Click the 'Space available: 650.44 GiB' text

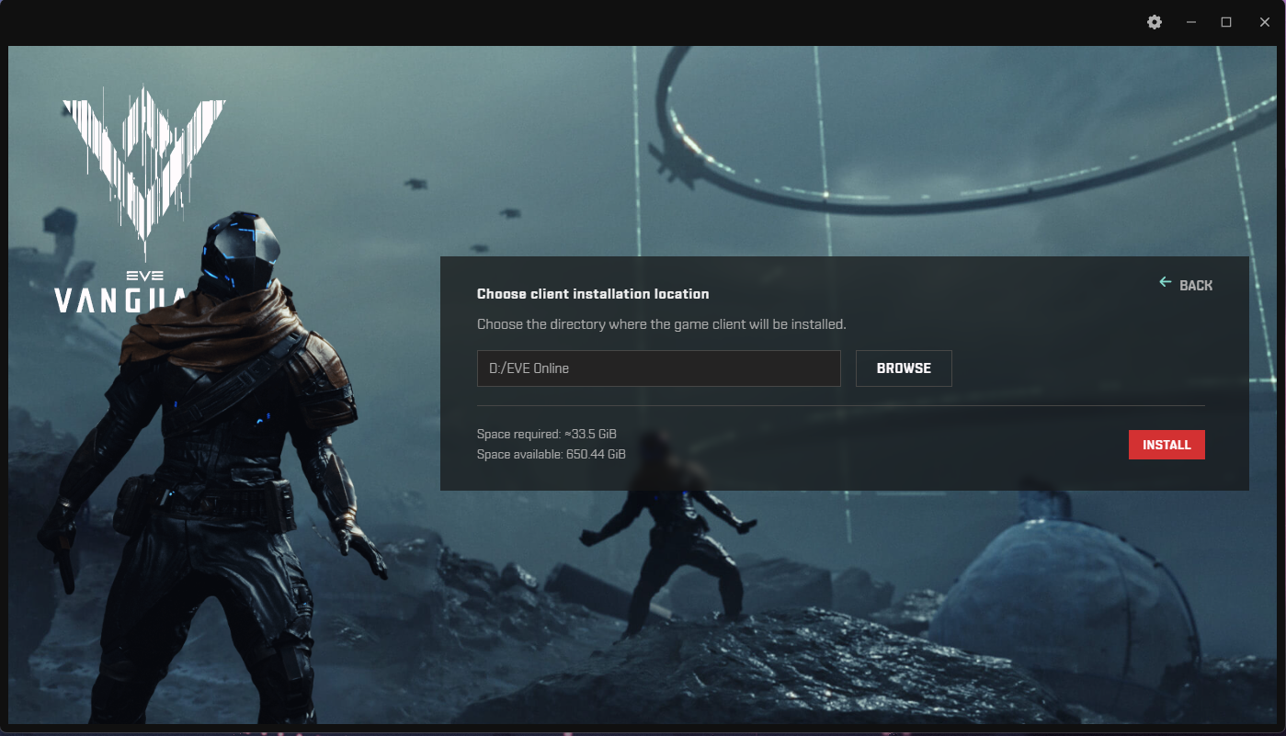(x=551, y=454)
